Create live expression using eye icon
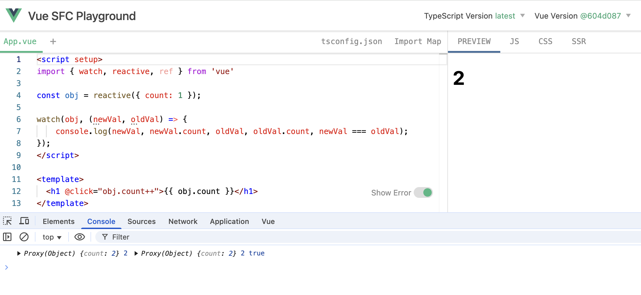The image size is (641, 295). coord(79,237)
